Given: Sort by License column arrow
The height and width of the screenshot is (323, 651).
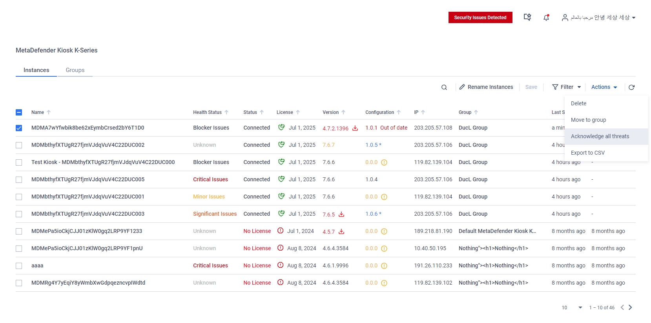Looking at the screenshot, I should [298, 112].
